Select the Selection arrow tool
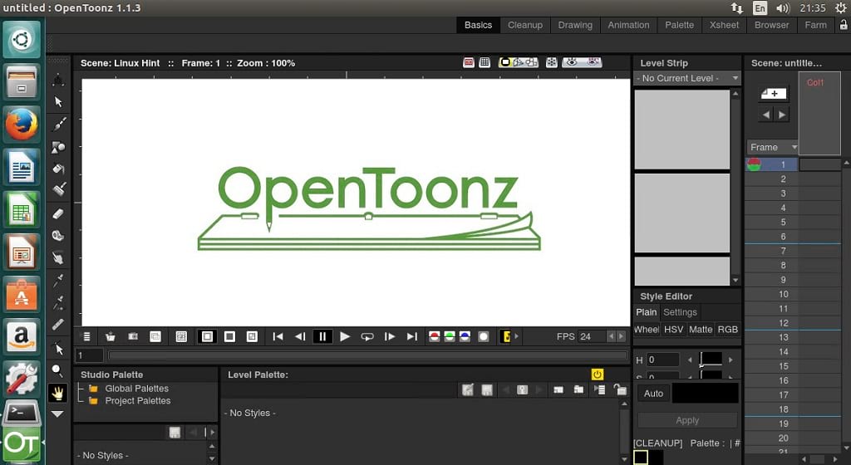The image size is (851, 465). tap(58, 102)
